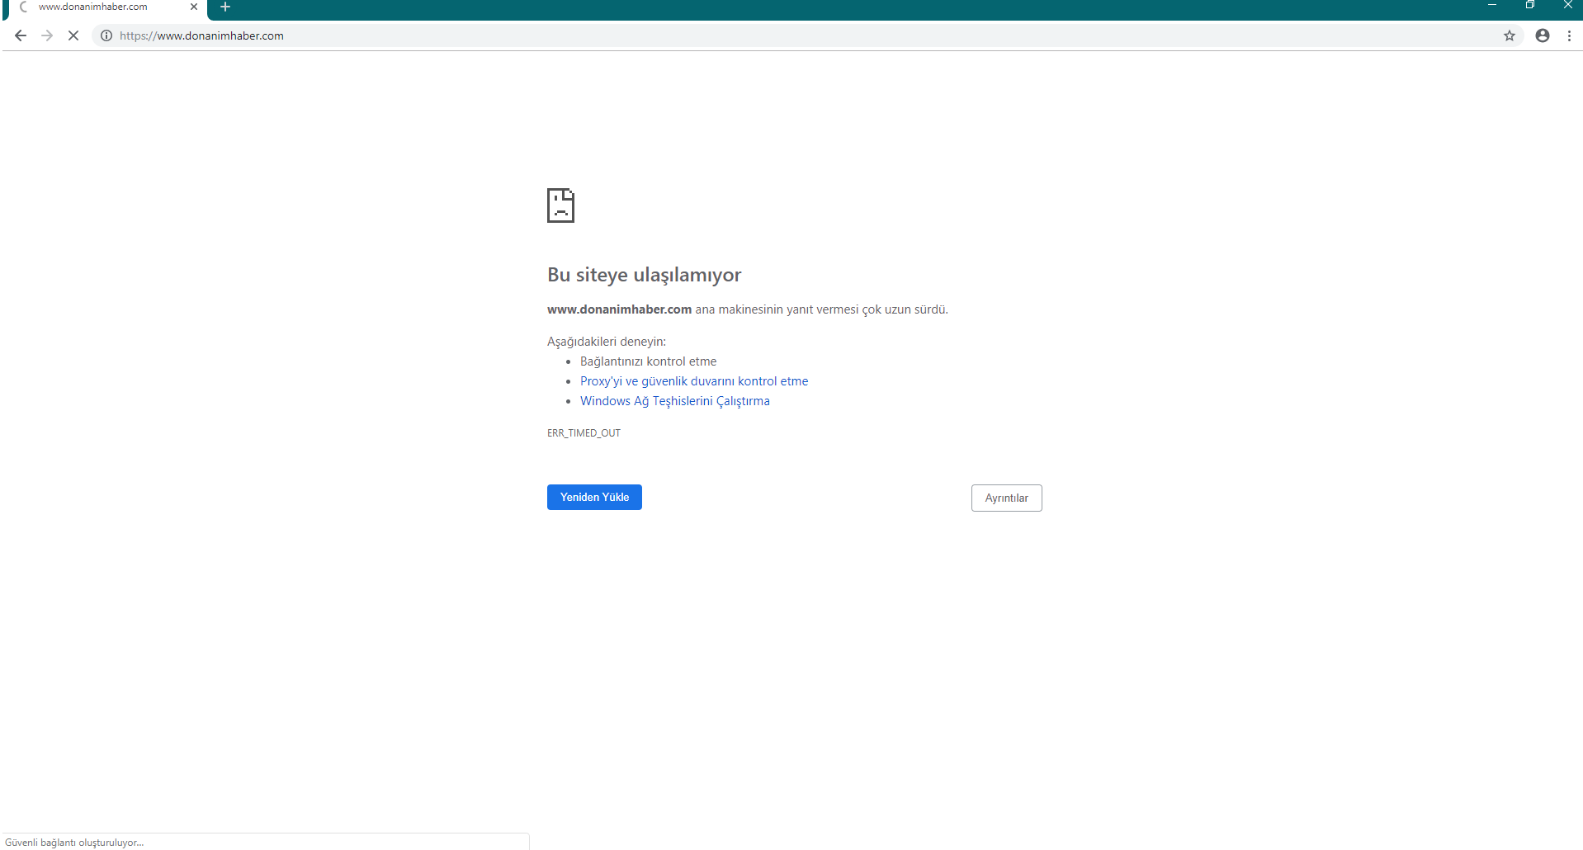Open the Chrome three-dot menu
The height and width of the screenshot is (850, 1583).
(1570, 35)
